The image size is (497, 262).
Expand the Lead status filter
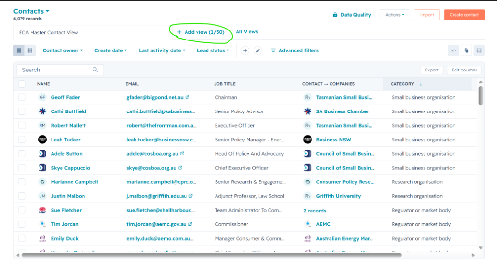coord(213,50)
